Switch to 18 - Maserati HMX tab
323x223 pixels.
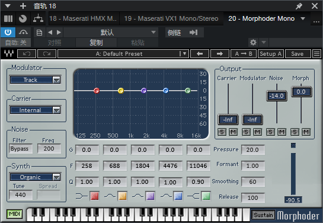83,18
